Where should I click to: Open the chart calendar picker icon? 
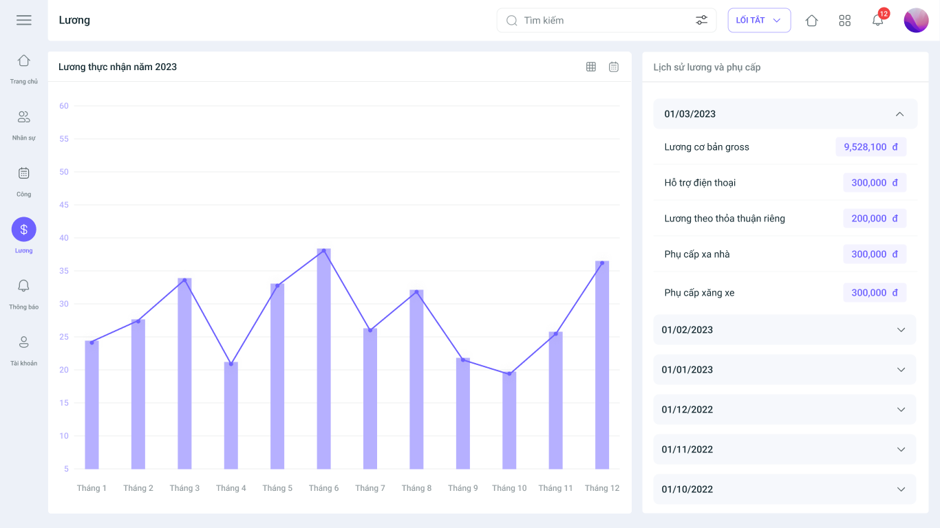click(x=614, y=67)
